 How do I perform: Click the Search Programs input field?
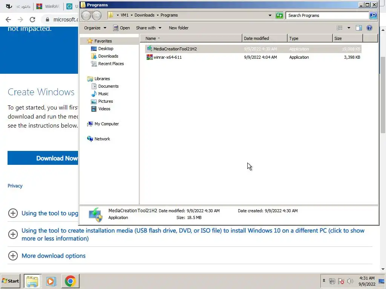click(x=328, y=15)
